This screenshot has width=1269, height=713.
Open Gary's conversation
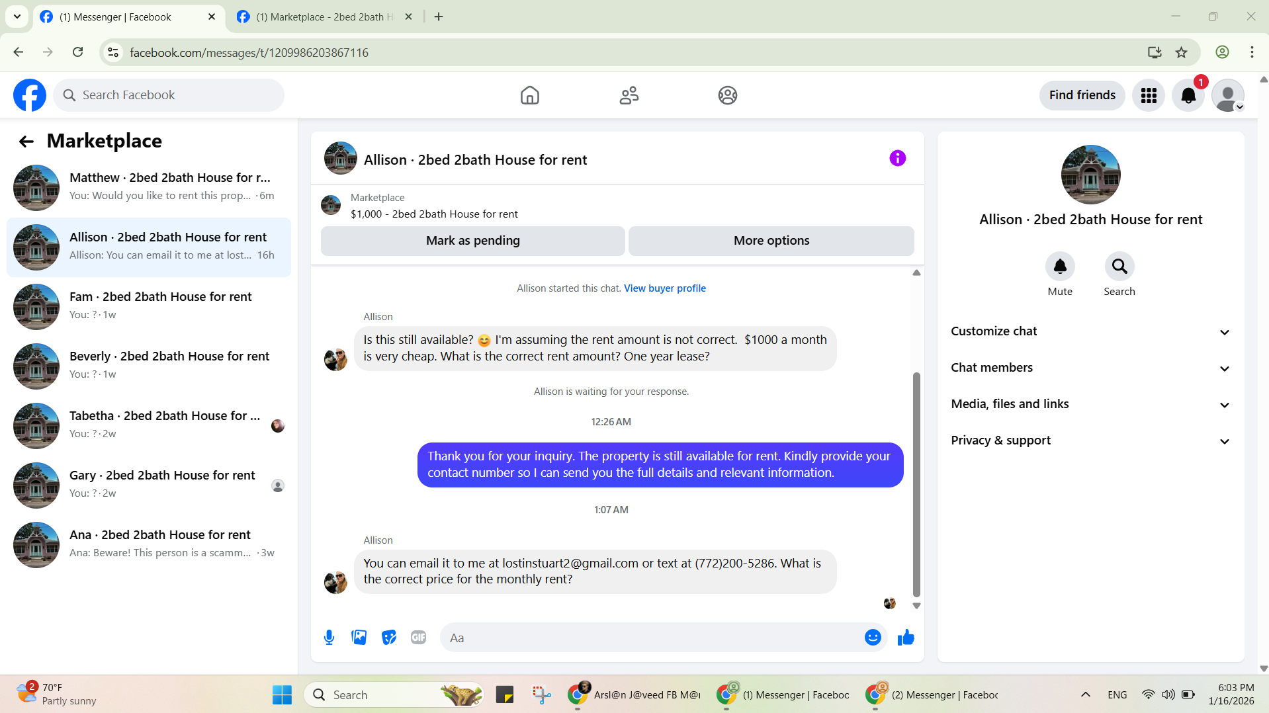click(x=149, y=485)
